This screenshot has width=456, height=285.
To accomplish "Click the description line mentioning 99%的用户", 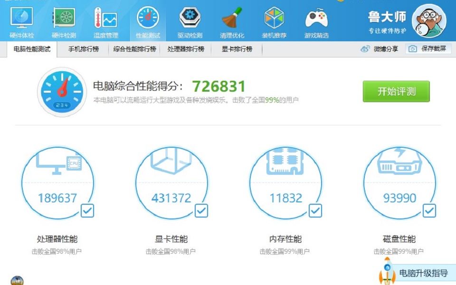I will point(196,100).
